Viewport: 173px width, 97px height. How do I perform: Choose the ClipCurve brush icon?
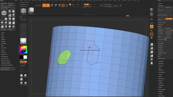[x=6, y=27]
